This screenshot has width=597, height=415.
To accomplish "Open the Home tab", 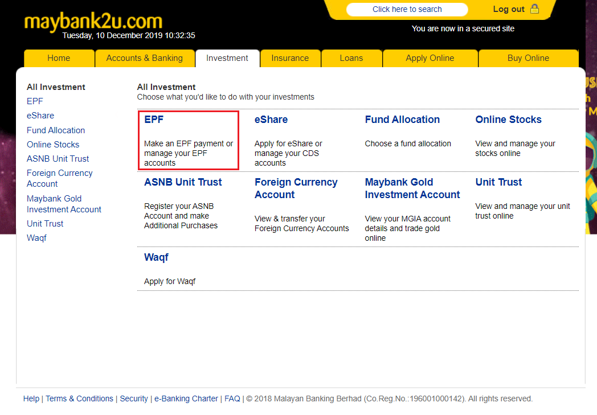I will coord(59,58).
